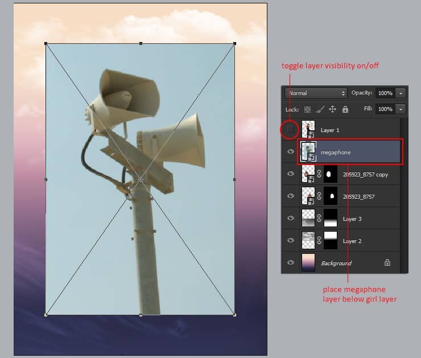This screenshot has width=421, height=358.
Task: Enable lock transparent pixels icon
Action: tap(307, 110)
